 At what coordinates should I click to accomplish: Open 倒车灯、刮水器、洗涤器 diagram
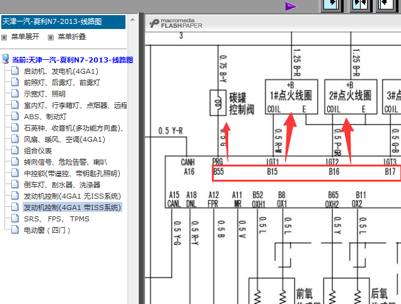pyautogui.click(x=62, y=185)
